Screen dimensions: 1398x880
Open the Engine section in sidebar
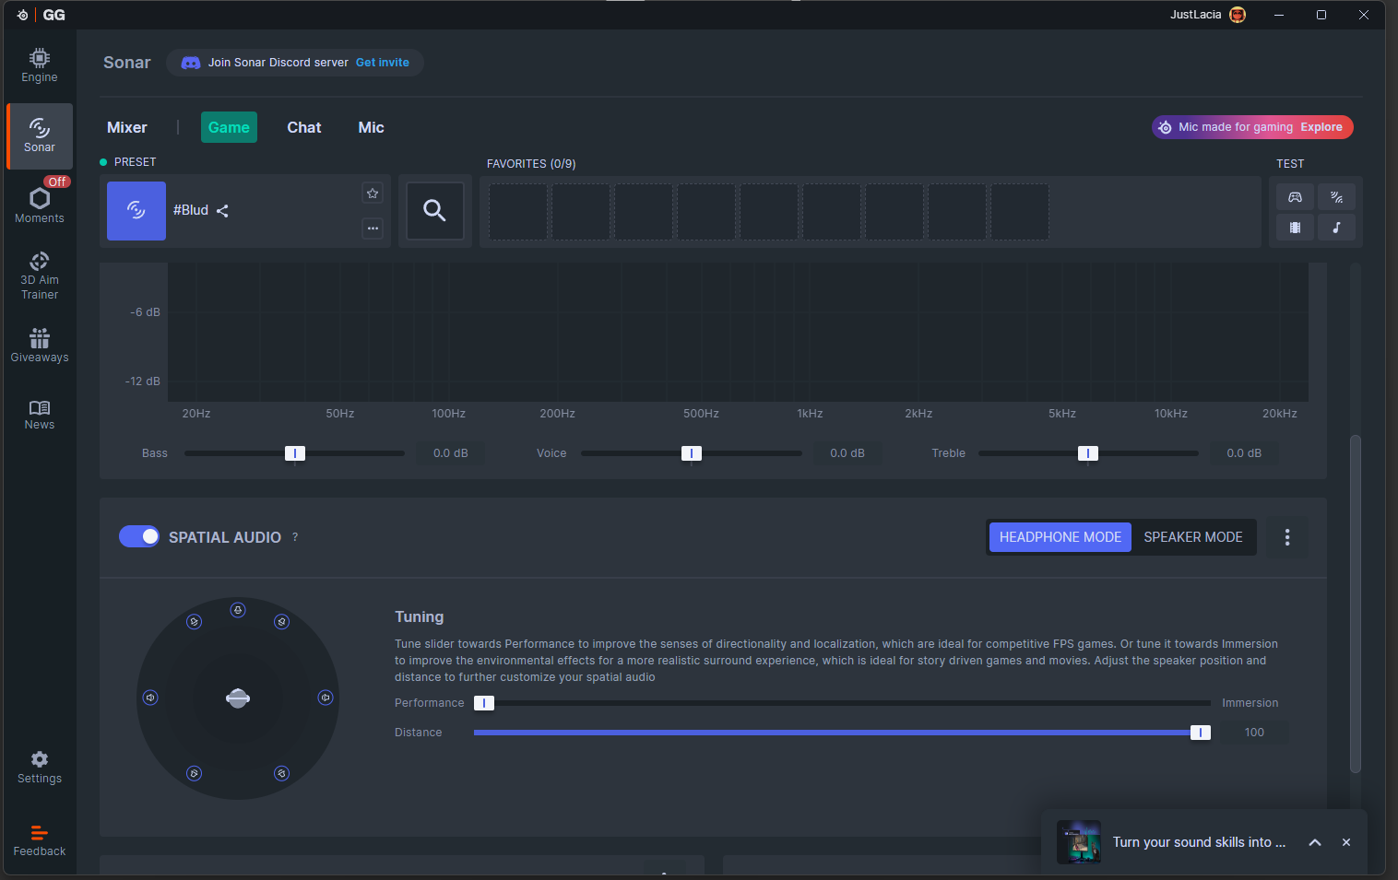(x=40, y=65)
